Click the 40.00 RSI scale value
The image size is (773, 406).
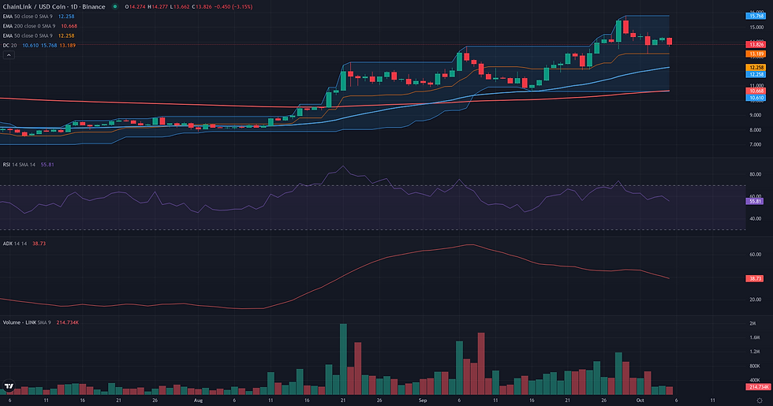(756, 219)
